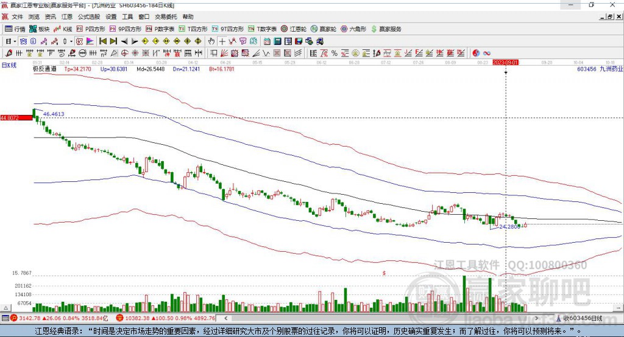Click the Bt=16.1781 value
Viewport: 624px width, 337px height.
(x=222, y=69)
